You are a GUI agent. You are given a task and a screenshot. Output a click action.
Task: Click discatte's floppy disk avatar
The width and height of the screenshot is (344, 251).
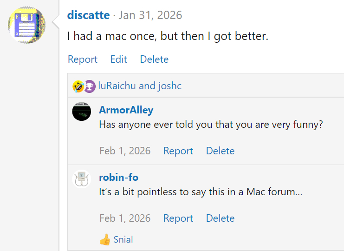[x=27, y=25]
